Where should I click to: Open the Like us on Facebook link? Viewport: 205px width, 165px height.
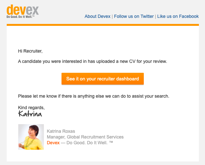[178, 16]
